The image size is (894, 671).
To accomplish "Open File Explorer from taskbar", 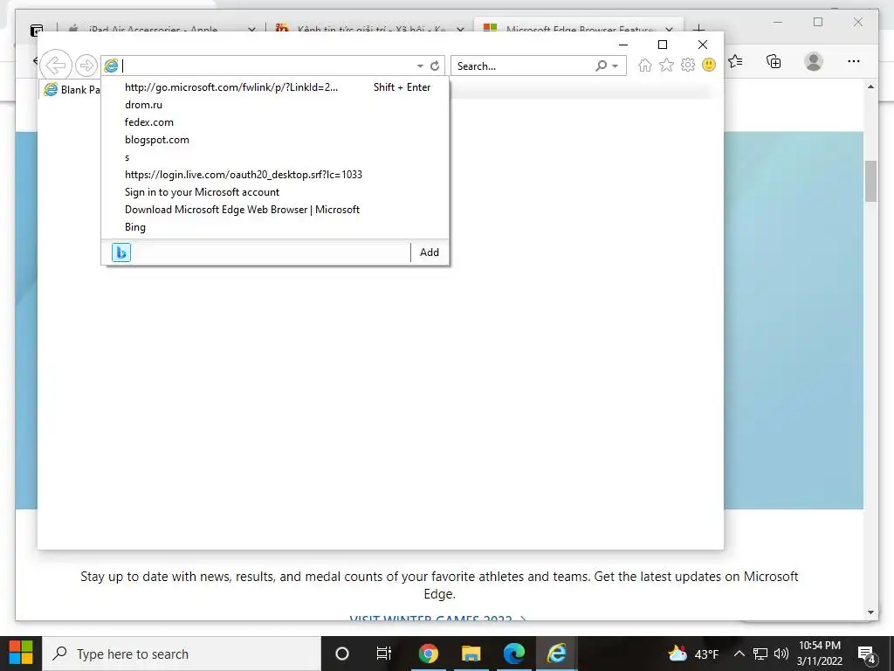I will tap(471, 654).
